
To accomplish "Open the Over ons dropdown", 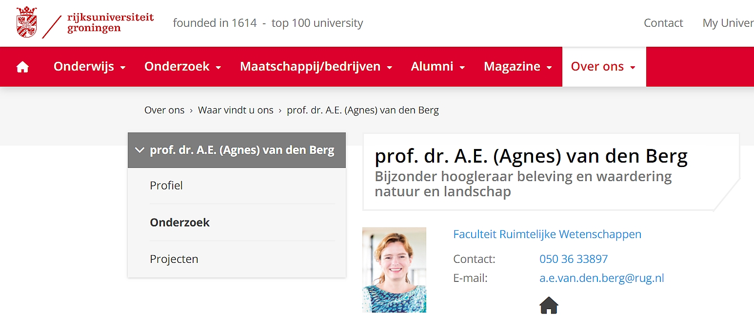I will click(604, 67).
